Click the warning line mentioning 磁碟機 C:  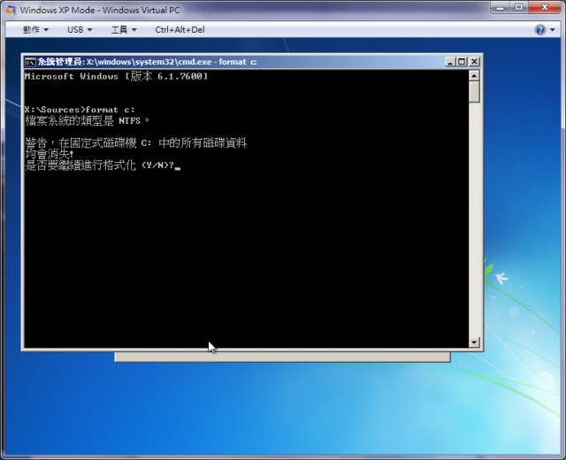(135, 143)
